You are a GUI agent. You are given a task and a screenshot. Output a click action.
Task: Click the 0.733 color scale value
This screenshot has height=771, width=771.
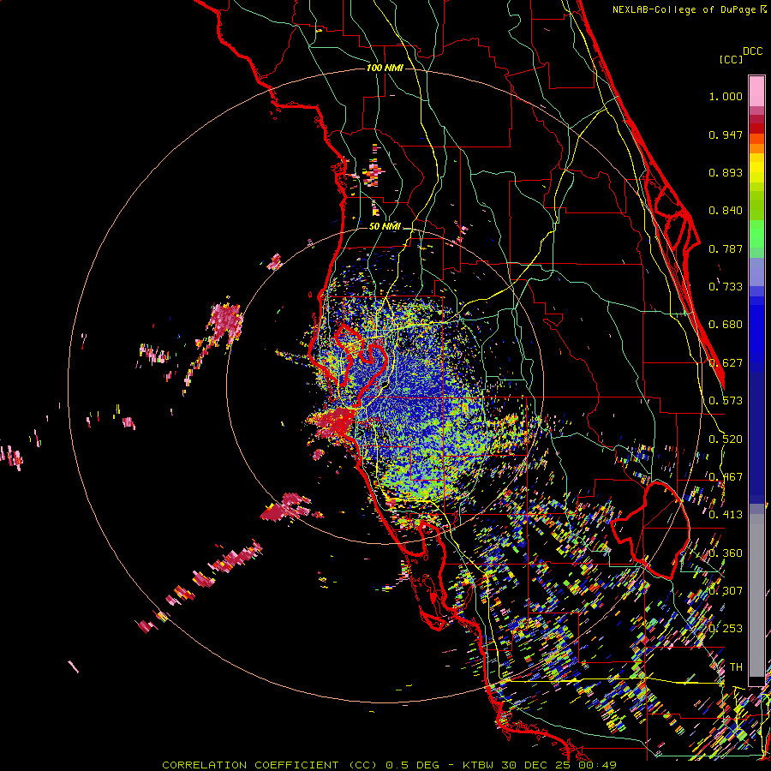726,287
